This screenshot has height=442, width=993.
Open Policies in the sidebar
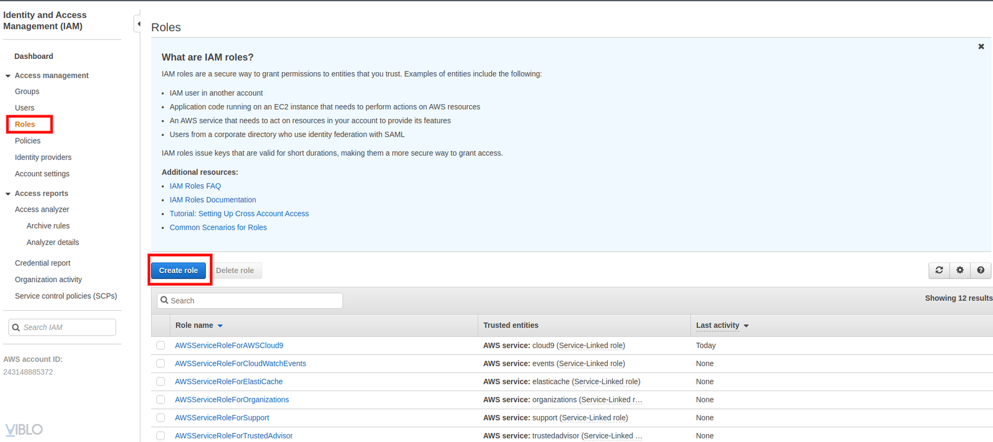28,141
